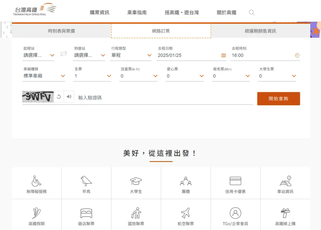
Task: Switch to the 網路訂票 tab
Action: [161, 31]
